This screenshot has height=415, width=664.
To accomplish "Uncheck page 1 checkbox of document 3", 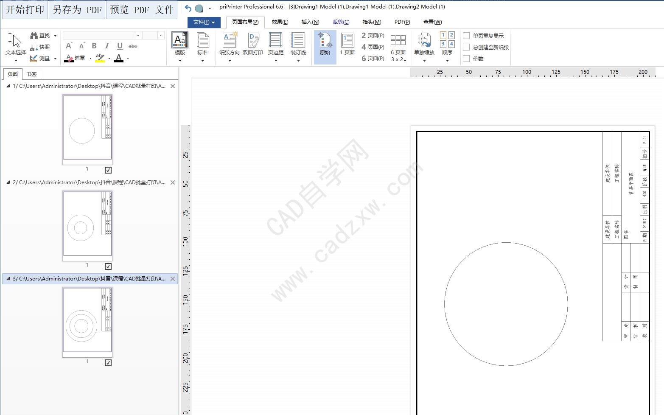I will (108, 363).
